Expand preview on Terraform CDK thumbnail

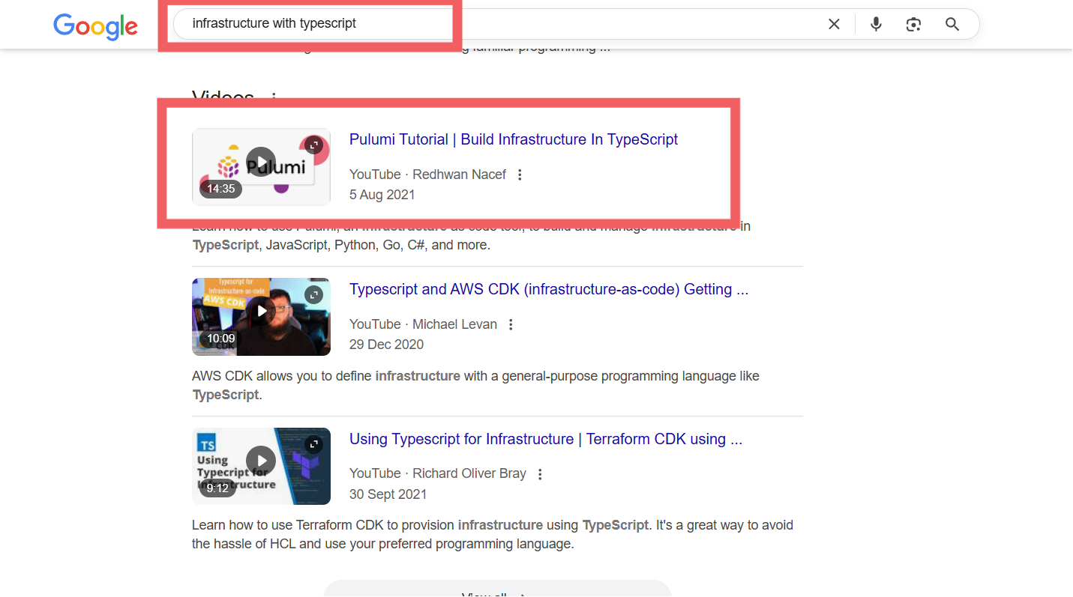(313, 444)
